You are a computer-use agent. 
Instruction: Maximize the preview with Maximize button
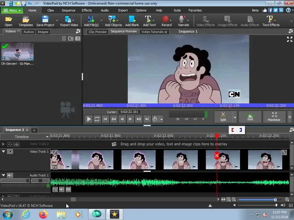pyautogui.click(x=274, y=117)
